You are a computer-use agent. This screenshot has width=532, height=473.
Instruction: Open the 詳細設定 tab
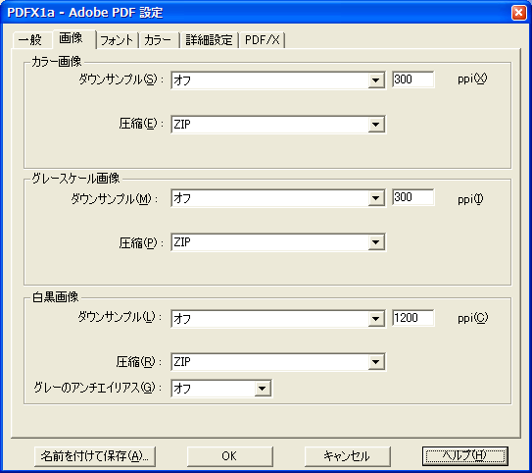pos(209,40)
